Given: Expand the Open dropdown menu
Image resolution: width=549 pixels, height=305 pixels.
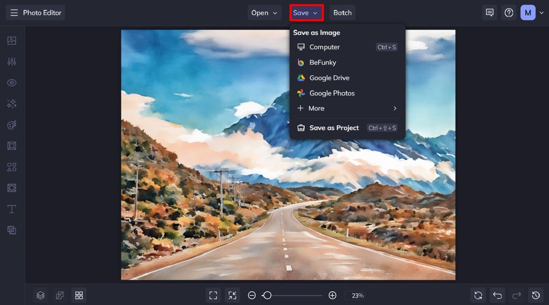Looking at the screenshot, I should [264, 13].
